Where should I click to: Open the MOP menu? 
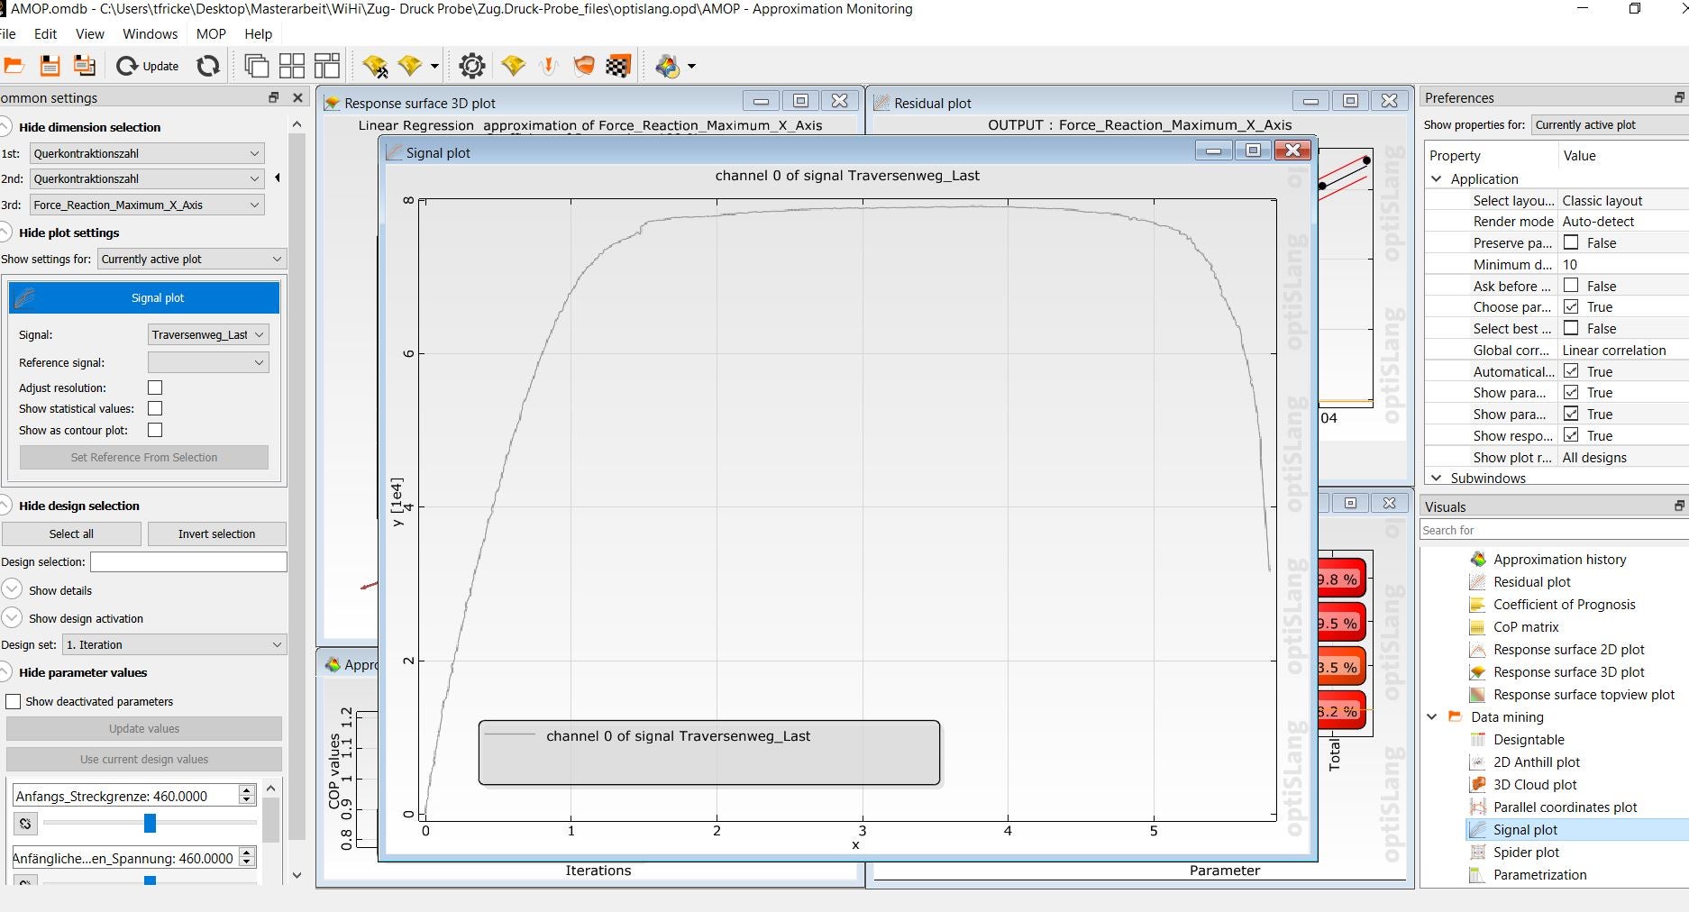point(211,34)
